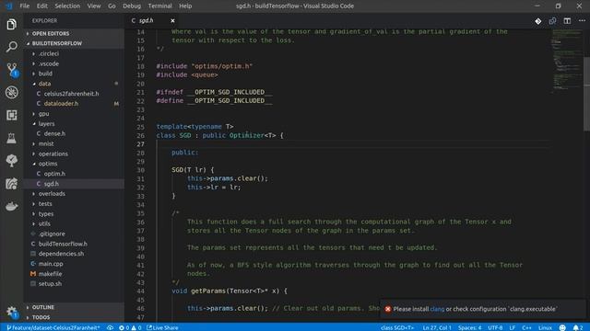Collapse the data folder

pyautogui.click(x=74, y=84)
